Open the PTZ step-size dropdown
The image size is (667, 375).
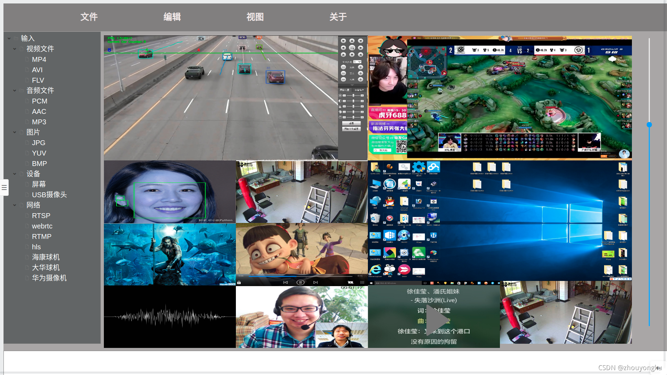click(x=357, y=62)
